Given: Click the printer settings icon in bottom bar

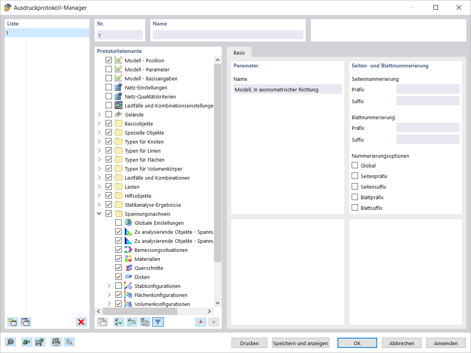Looking at the screenshot, I should click(56, 342).
